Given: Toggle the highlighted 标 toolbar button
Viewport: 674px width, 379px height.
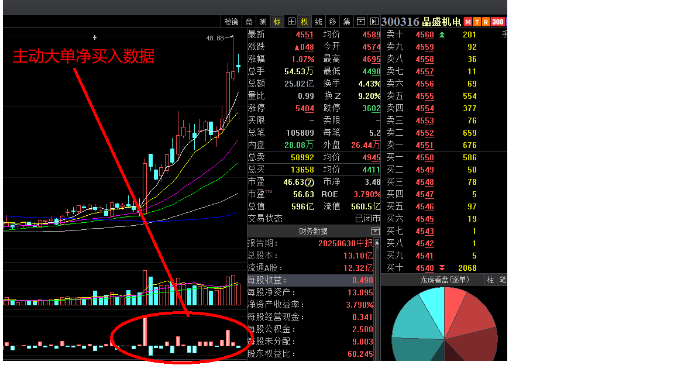Looking at the screenshot, I should click(x=277, y=22).
